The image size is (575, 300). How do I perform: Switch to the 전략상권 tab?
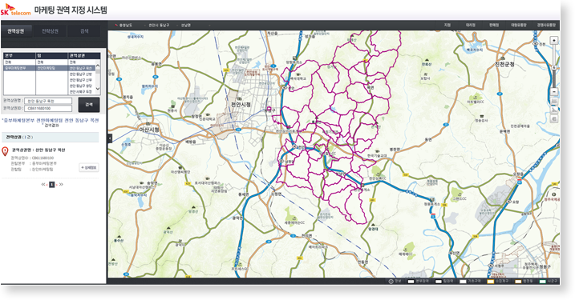click(x=50, y=31)
